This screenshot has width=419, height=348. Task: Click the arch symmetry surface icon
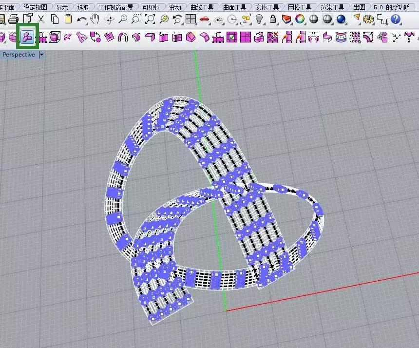pyautogui.click(x=123, y=37)
